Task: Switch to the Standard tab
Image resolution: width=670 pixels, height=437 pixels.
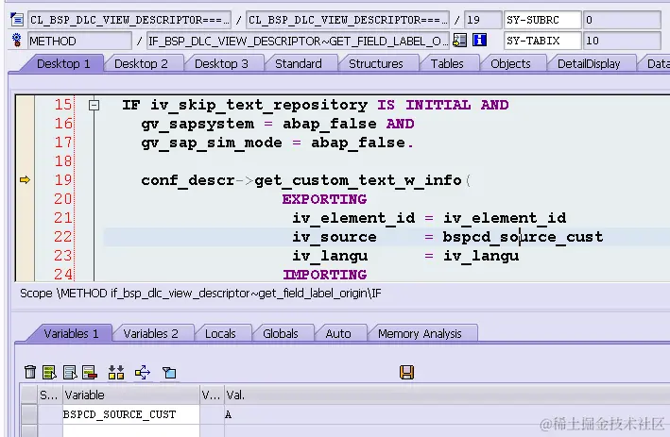Action: click(x=299, y=64)
